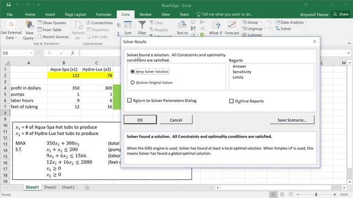This screenshot has width=353, height=198.
Task: Switch to the Review tab
Action: (x=146, y=14)
